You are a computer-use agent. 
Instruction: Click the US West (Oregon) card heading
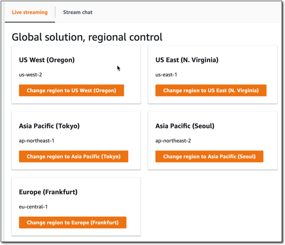(x=47, y=60)
